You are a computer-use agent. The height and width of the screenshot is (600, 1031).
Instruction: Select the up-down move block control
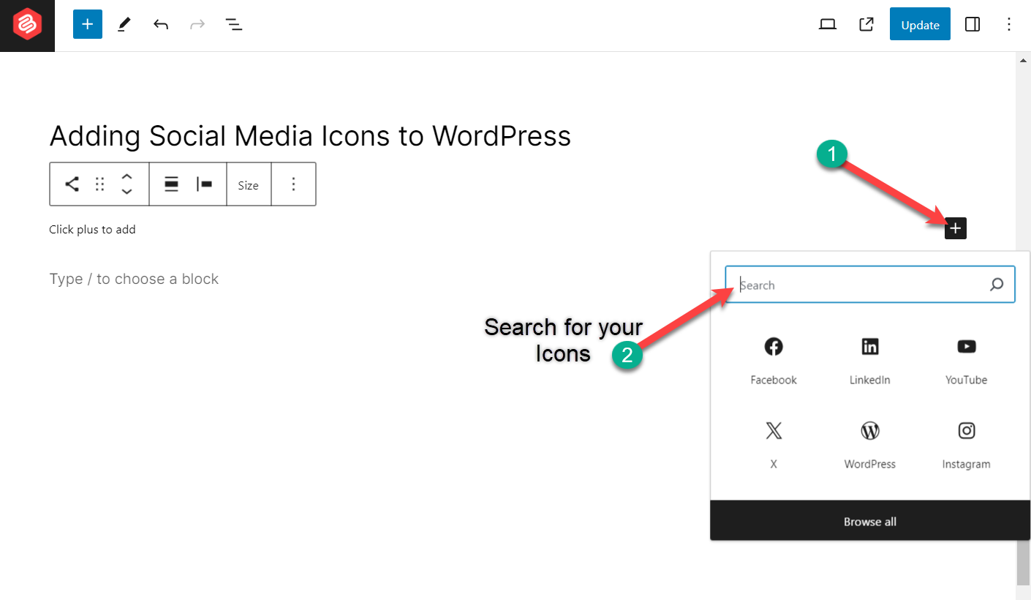point(127,184)
